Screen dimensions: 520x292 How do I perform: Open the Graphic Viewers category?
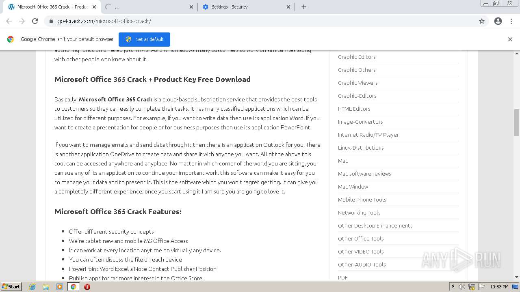[x=358, y=83]
